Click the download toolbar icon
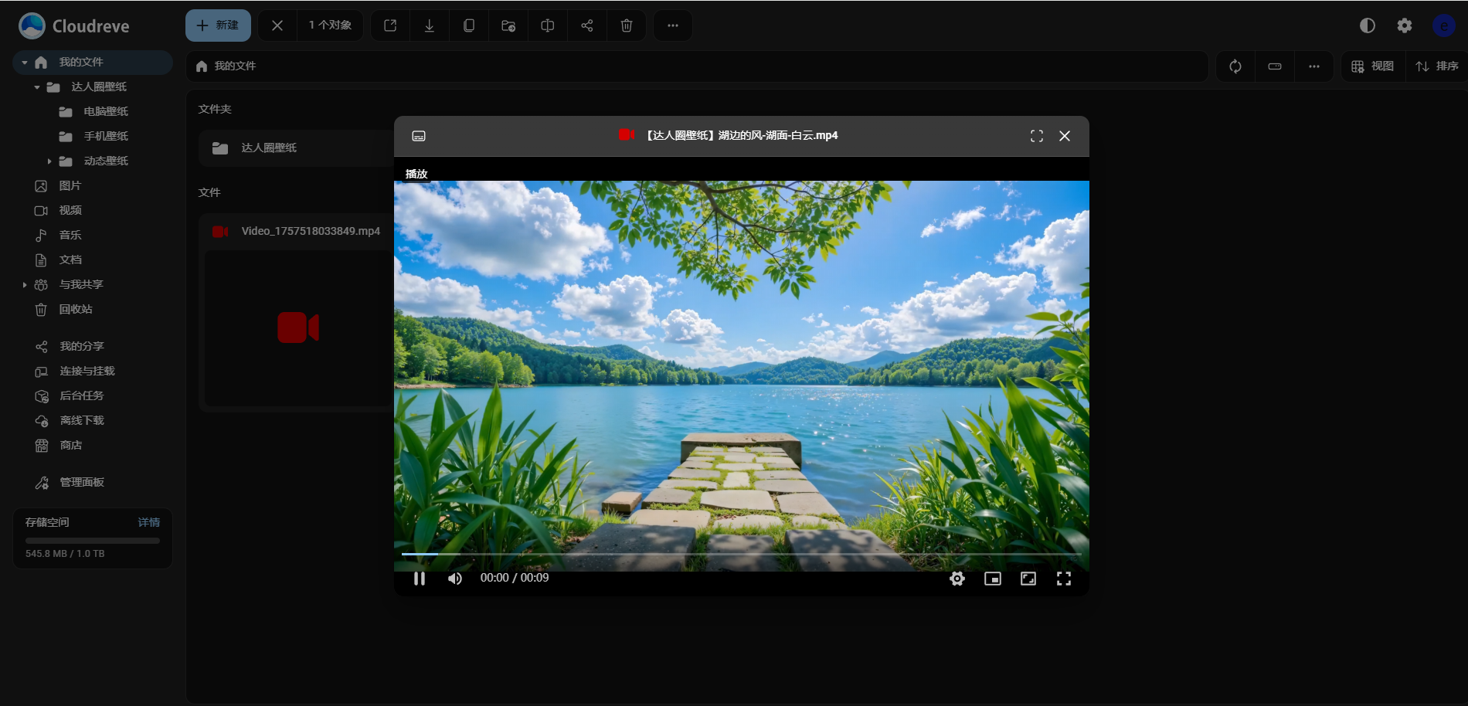Image resolution: width=1468 pixels, height=706 pixels. (430, 25)
